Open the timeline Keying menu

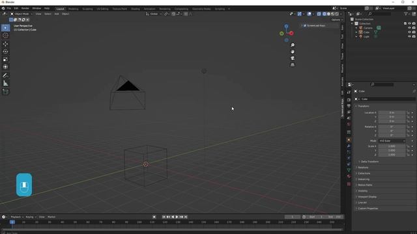point(31,217)
